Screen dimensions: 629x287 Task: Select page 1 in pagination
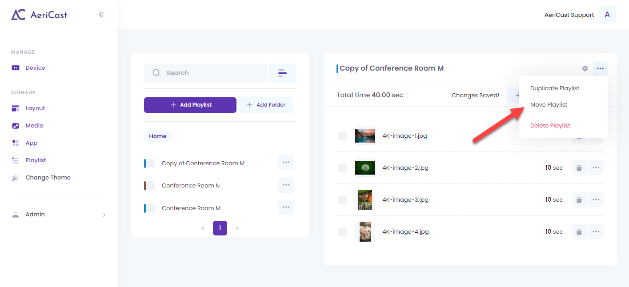[220, 228]
